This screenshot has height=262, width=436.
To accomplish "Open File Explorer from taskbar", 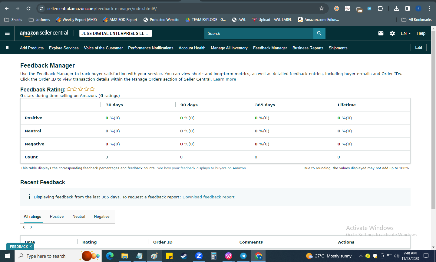I will 124,256.
